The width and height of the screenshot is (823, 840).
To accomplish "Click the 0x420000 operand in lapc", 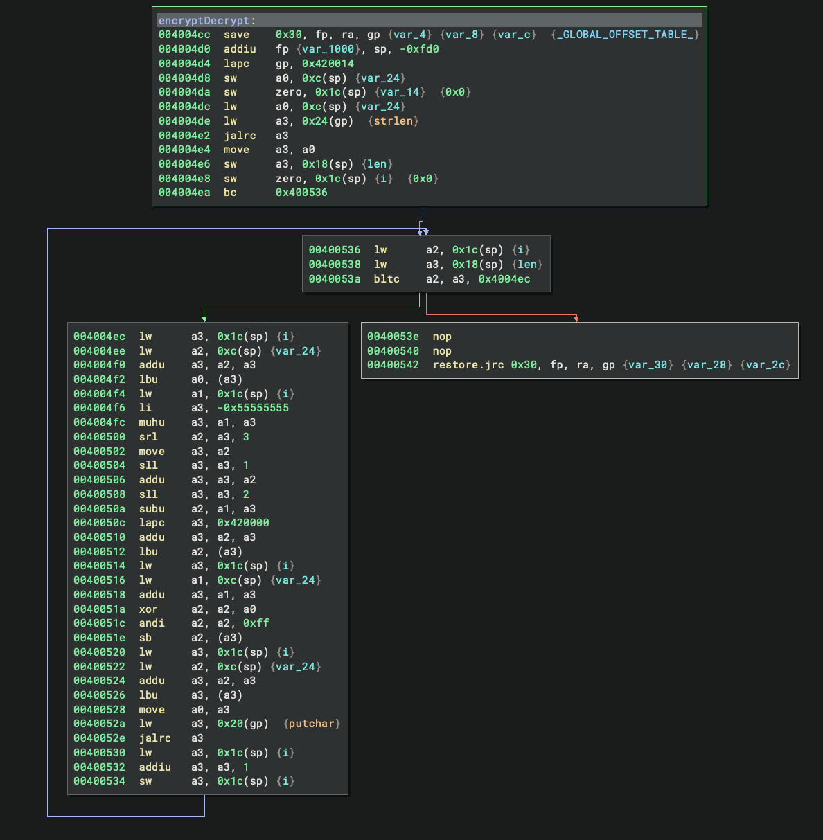I will (243, 523).
